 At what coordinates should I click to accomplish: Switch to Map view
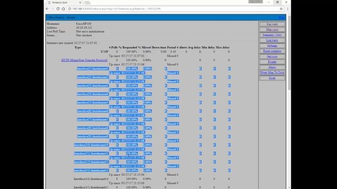click(272, 29)
